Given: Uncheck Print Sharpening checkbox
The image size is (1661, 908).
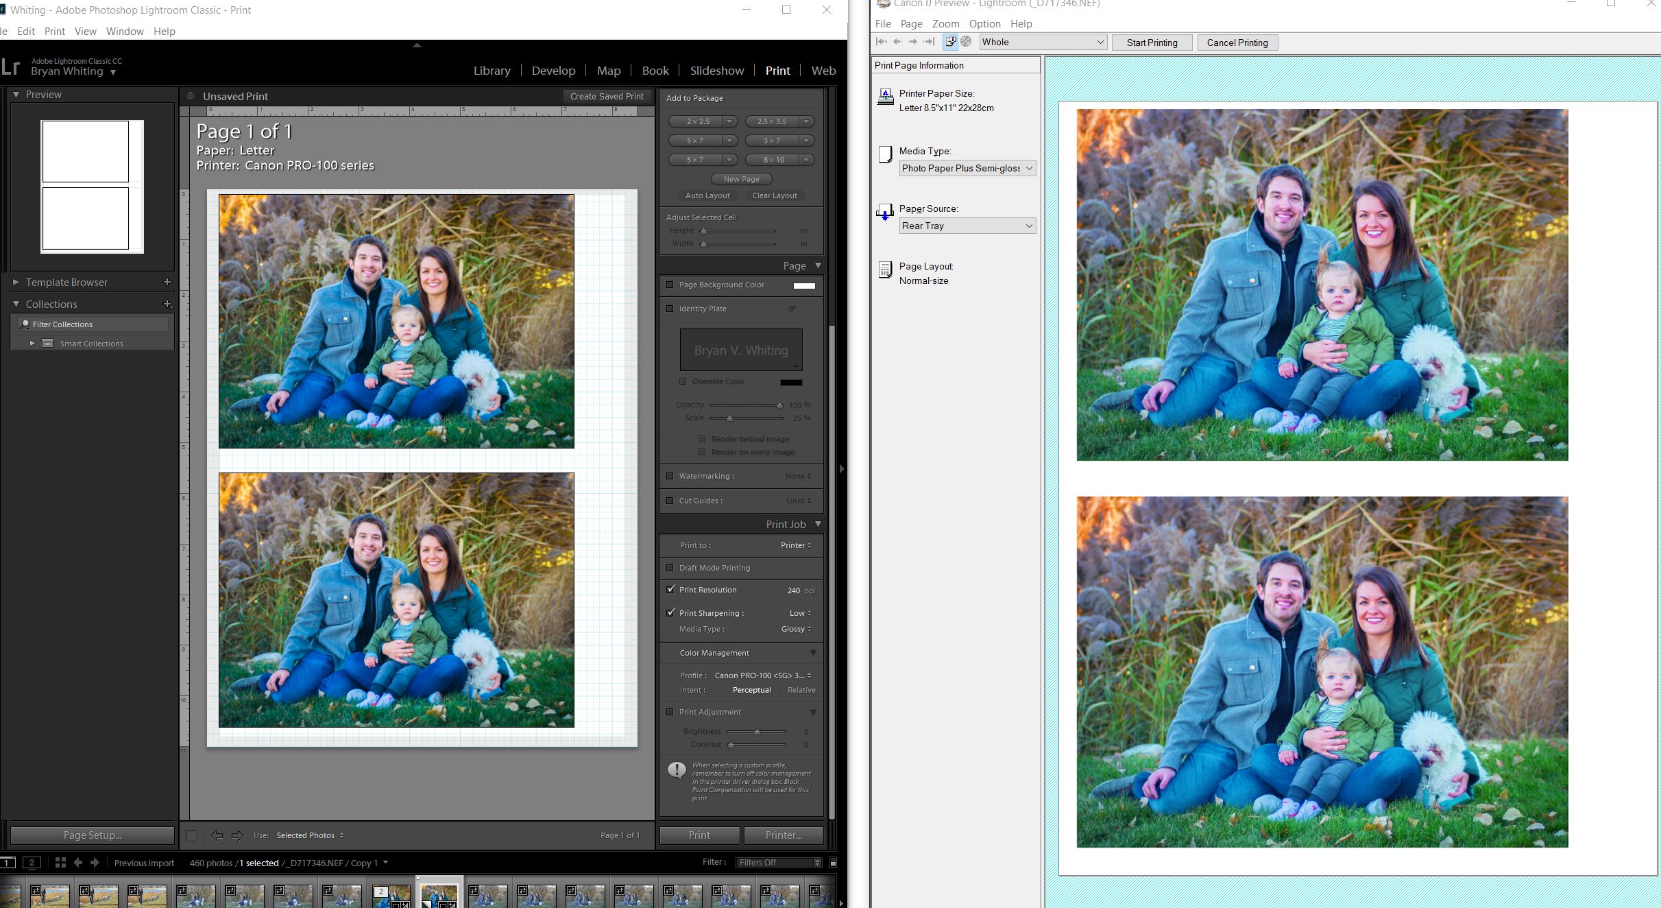Looking at the screenshot, I should (670, 612).
